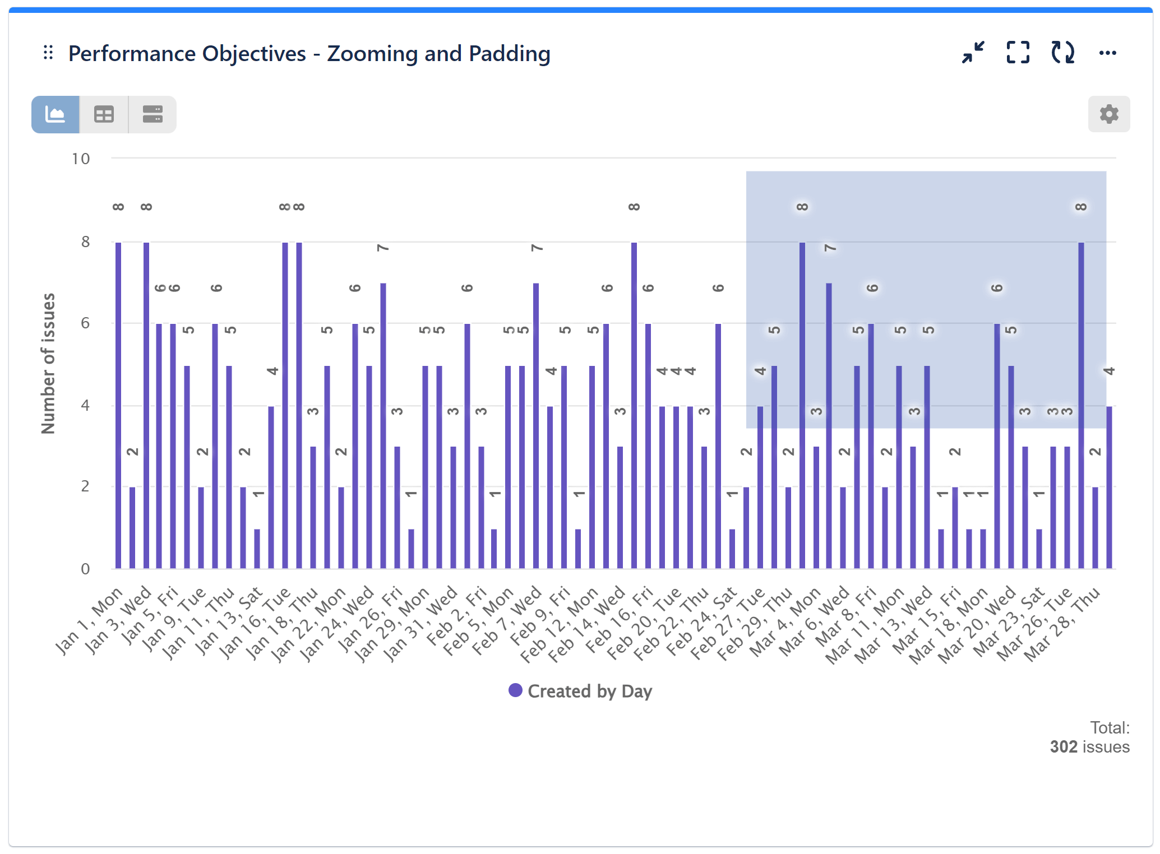Expand the gadget to fullscreen

[1018, 52]
